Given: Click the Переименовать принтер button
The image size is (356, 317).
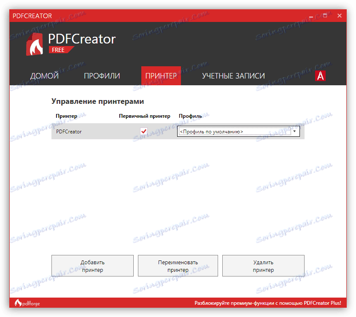Looking at the screenshot, I should (x=178, y=266).
